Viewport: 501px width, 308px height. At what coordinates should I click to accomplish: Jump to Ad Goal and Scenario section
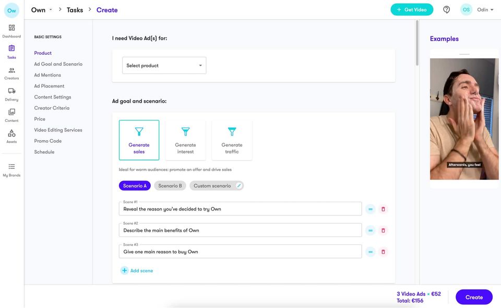click(58, 64)
